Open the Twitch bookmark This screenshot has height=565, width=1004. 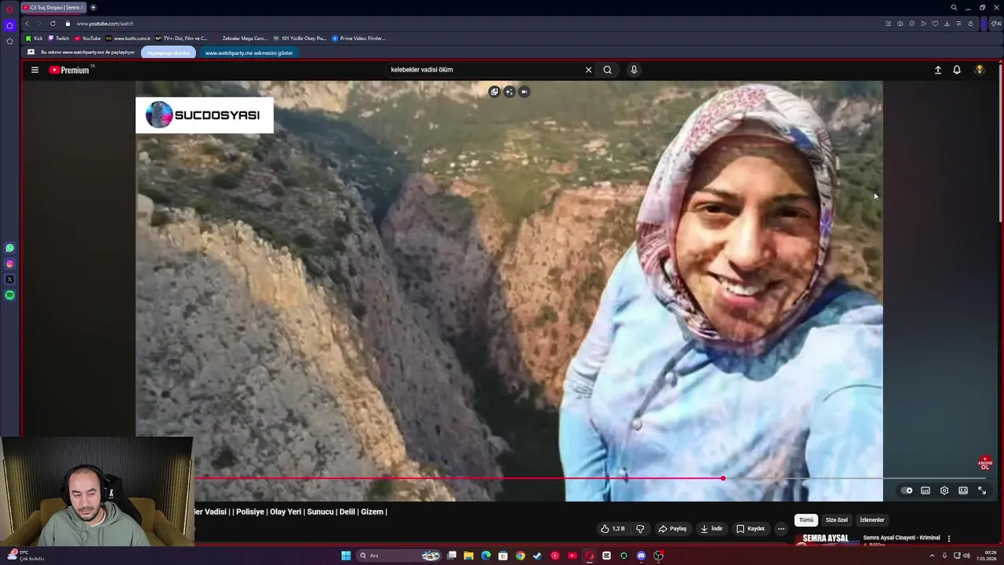click(59, 38)
